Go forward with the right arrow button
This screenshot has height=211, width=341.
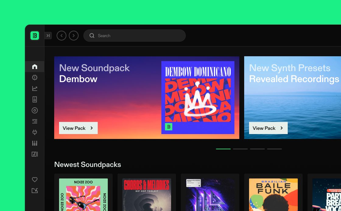pos(74,36)
